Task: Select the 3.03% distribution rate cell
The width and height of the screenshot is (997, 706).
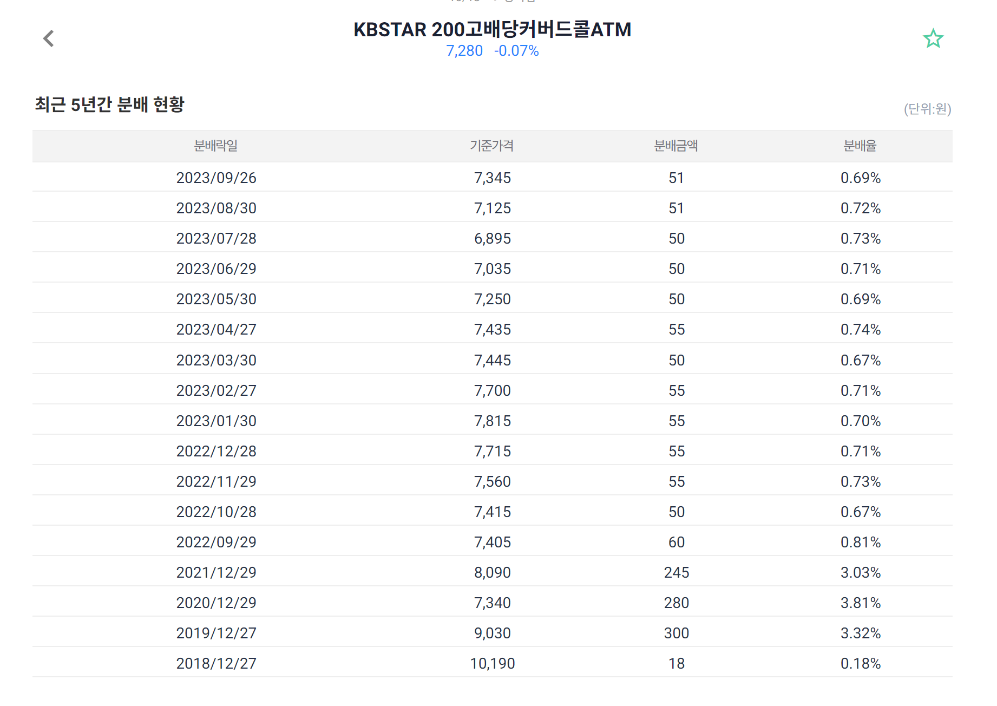Action: tap(861, 572)
